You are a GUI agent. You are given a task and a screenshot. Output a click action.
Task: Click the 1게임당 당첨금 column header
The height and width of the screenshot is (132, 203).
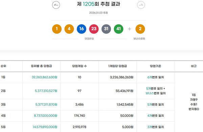pyautogui.click(x=117, y=66)
